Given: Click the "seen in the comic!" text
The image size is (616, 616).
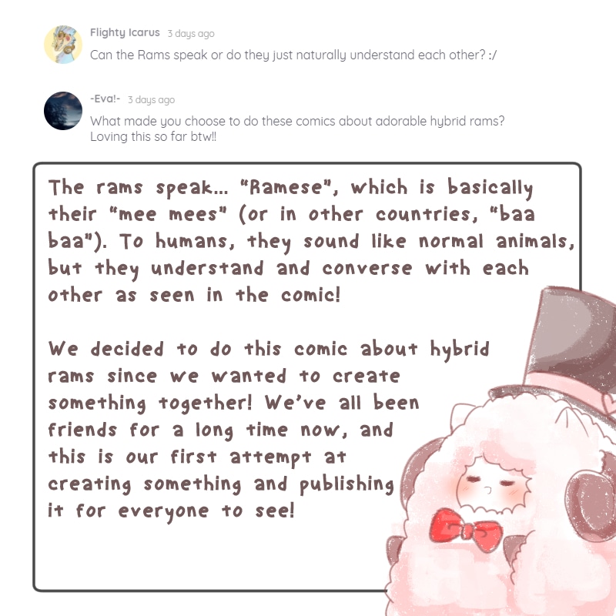Looking at the screenshot, I should (244, 295).
